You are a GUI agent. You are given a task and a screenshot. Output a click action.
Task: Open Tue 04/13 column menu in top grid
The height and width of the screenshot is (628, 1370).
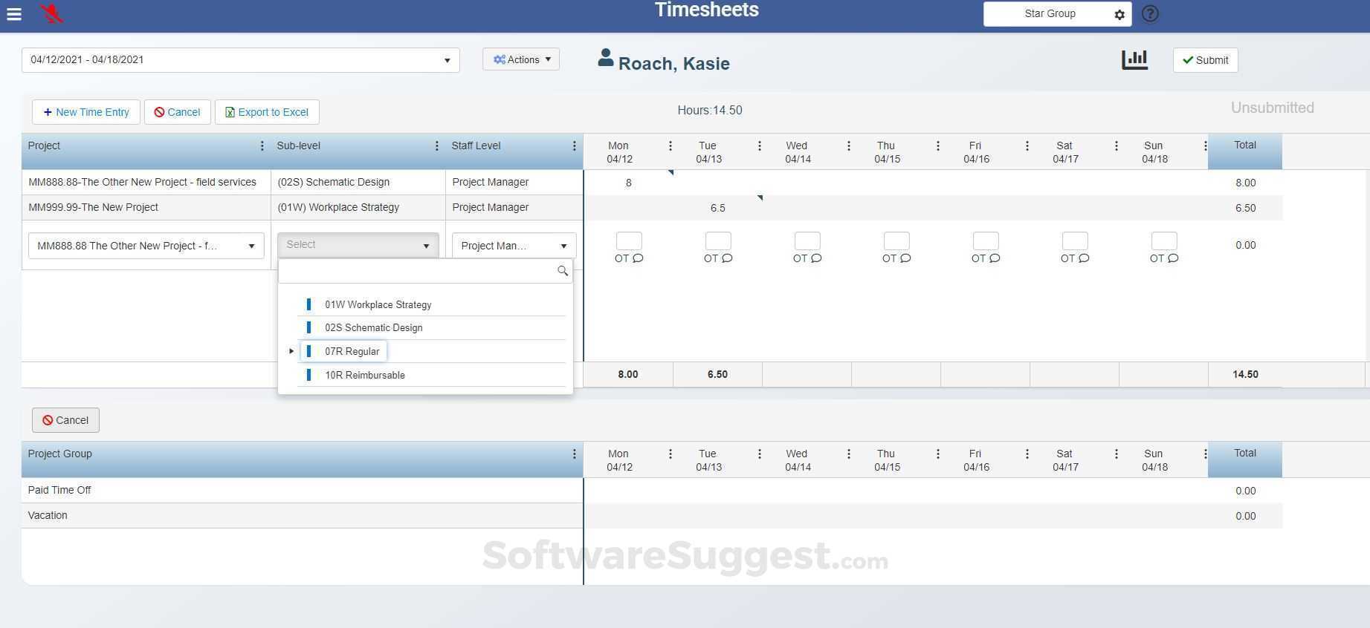(x=759, y=146)
